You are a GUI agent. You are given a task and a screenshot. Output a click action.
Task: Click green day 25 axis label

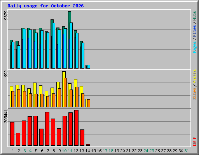coord(152,151)
